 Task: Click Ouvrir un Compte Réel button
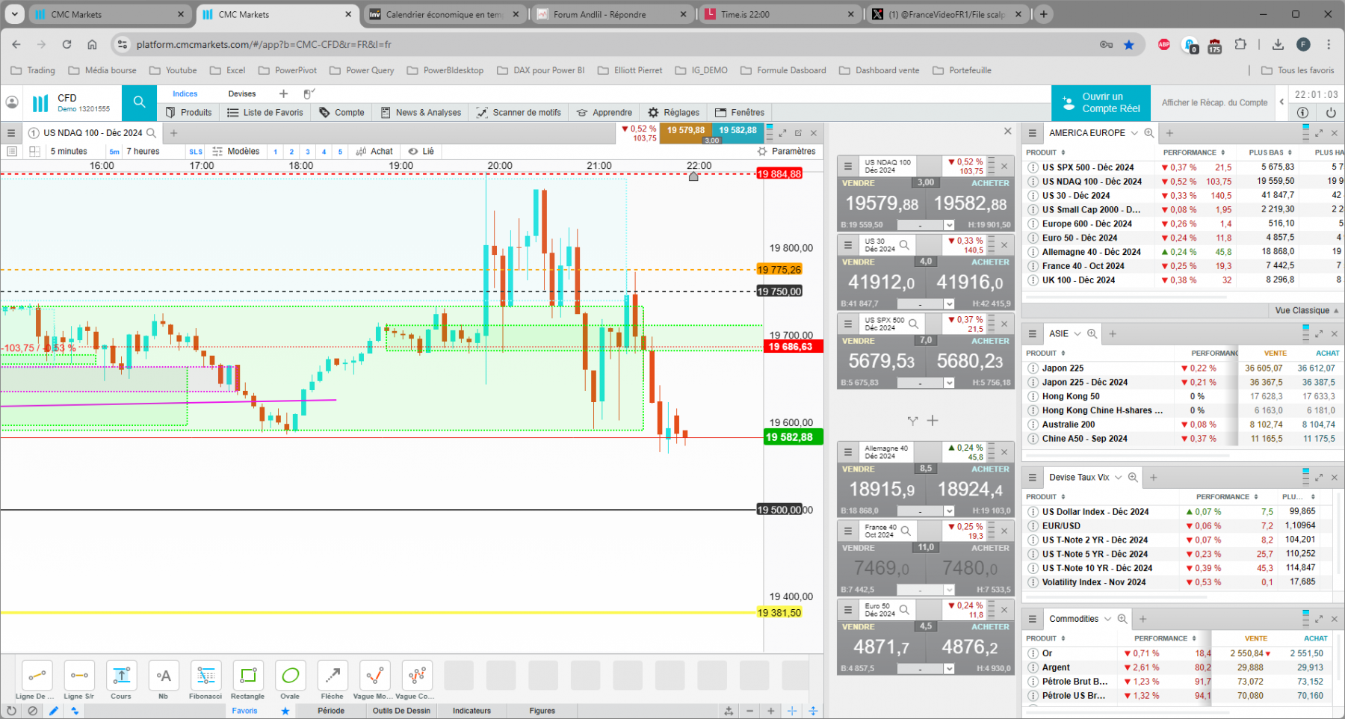(1101, 102)
